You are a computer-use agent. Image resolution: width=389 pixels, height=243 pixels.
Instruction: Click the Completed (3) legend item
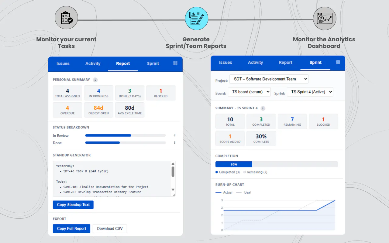228,172
